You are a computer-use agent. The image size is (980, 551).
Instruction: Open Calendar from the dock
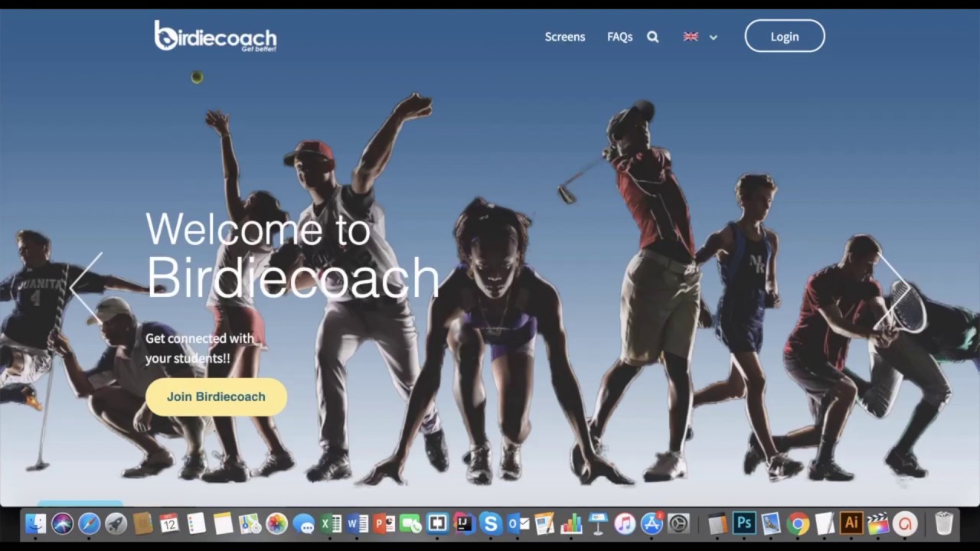point(169,523)
